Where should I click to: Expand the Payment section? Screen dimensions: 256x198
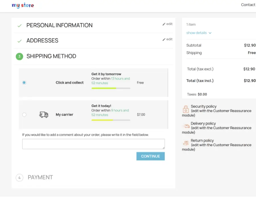pos(40,177)
